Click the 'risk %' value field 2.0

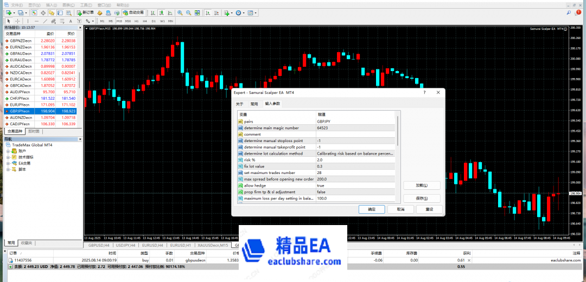click(355, 160)
